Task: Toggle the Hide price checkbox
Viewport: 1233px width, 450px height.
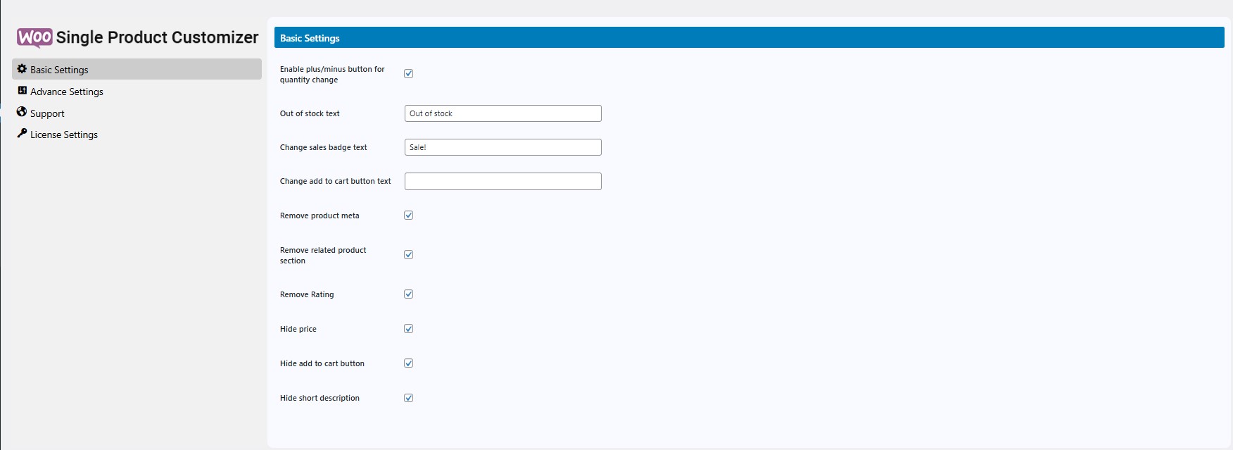Action: coord(408,329)
